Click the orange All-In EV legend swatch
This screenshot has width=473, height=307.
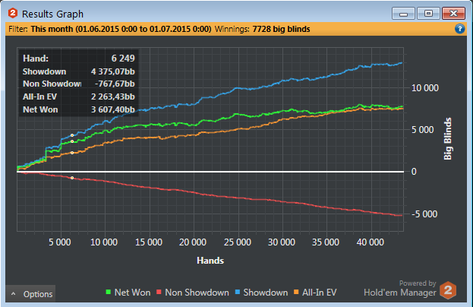296,293
